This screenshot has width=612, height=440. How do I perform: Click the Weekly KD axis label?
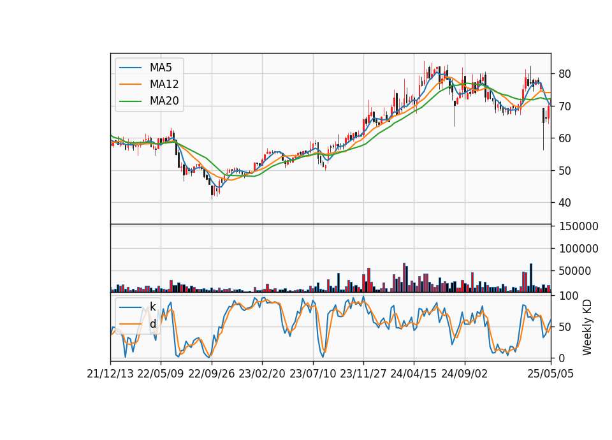(587, 328)
